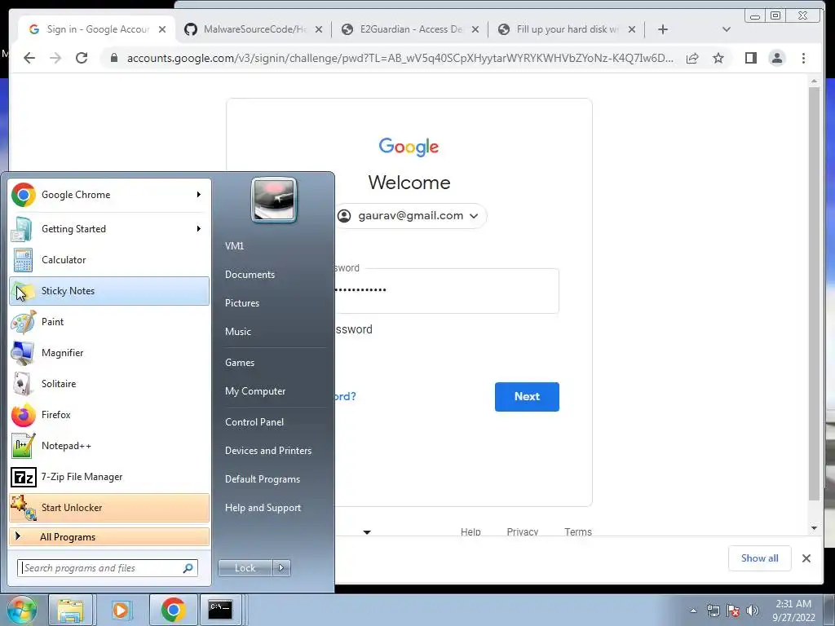Click Search programs and files box

(x=108, y=568)
